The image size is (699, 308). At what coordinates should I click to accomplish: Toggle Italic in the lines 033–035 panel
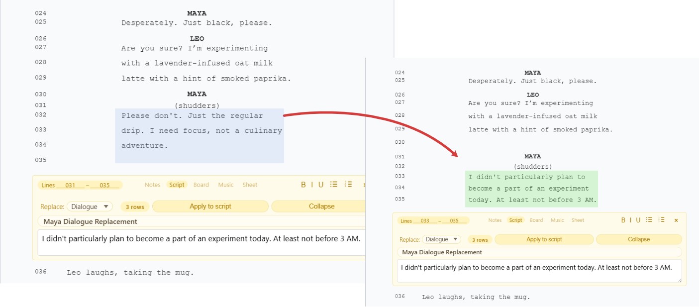coord(631,220)
